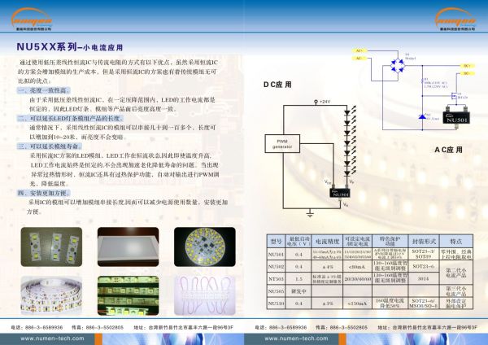The width and height of the screenshot is (488, 345).
Task: Click the bridge rectifier diode symbol
Action: pos(398,66)
